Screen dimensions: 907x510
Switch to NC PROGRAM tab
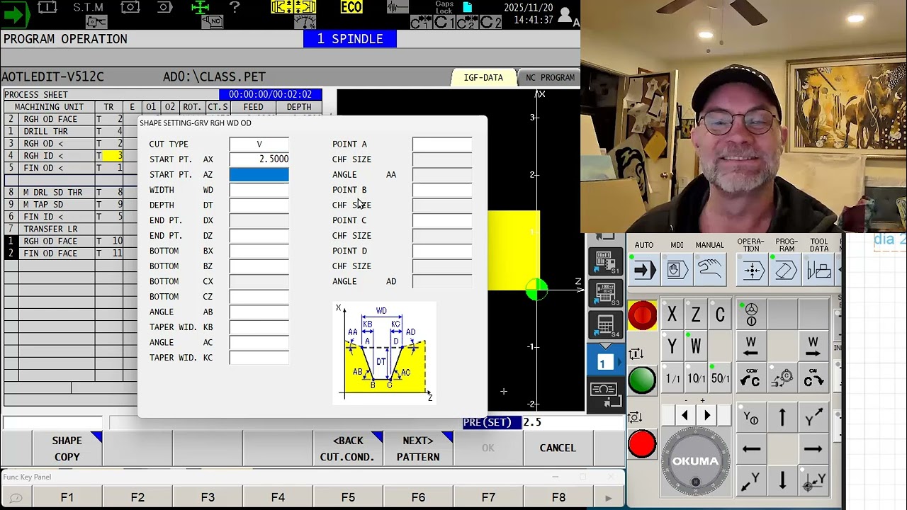click(550, 77)
